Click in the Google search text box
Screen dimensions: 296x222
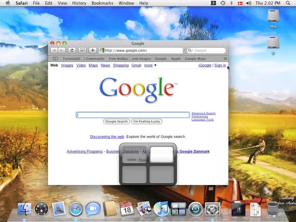(133, 115)
